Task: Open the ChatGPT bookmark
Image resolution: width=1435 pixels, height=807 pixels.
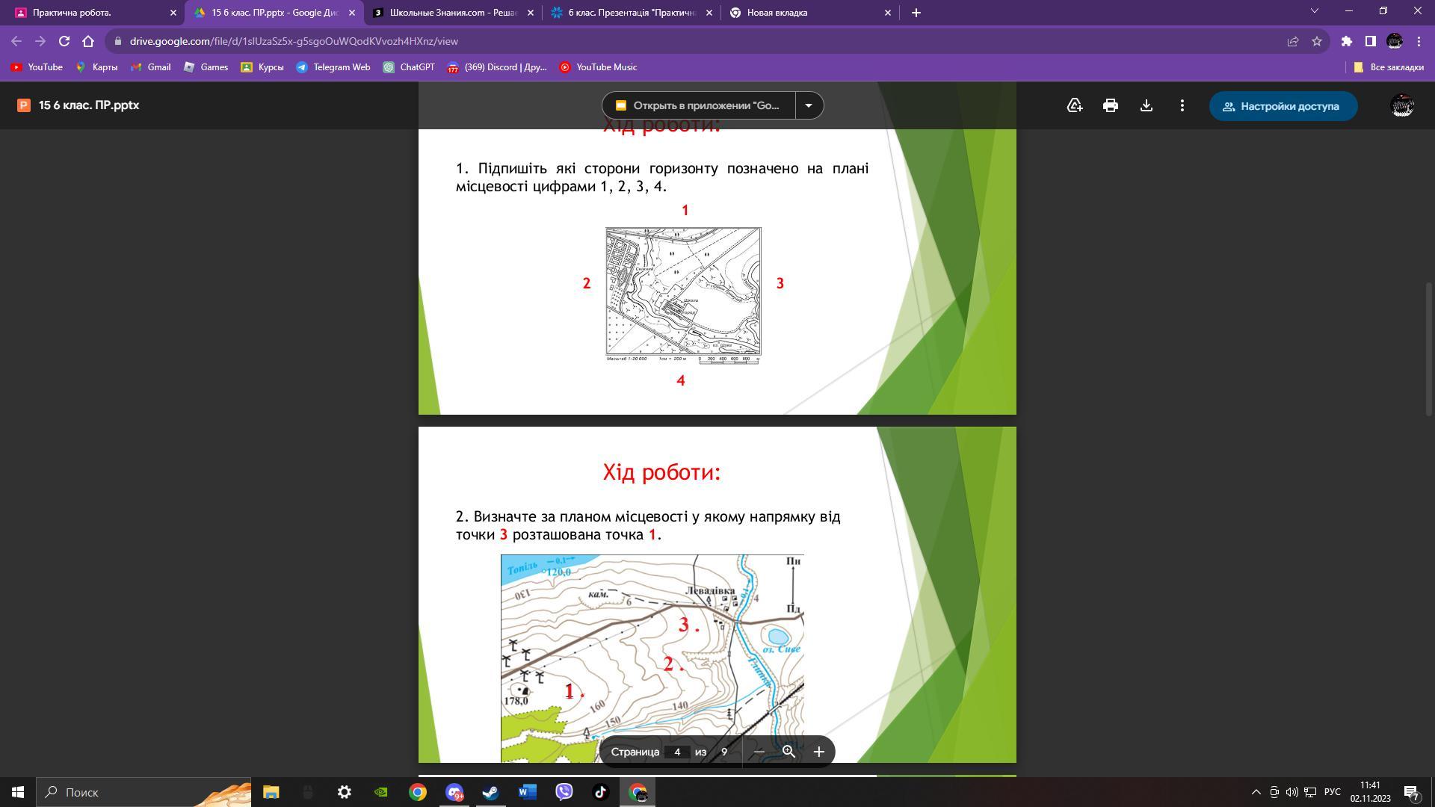Action: [x=409, y=67]
